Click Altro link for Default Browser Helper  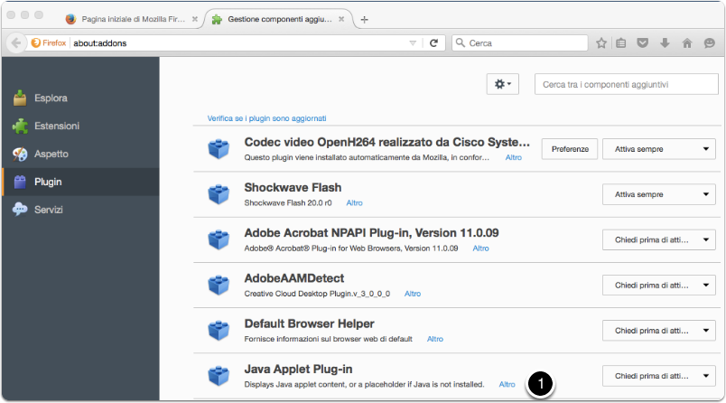coord(434,339)
